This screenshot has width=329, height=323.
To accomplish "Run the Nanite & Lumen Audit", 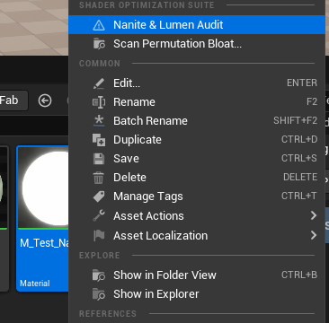I will click(197, 25).
